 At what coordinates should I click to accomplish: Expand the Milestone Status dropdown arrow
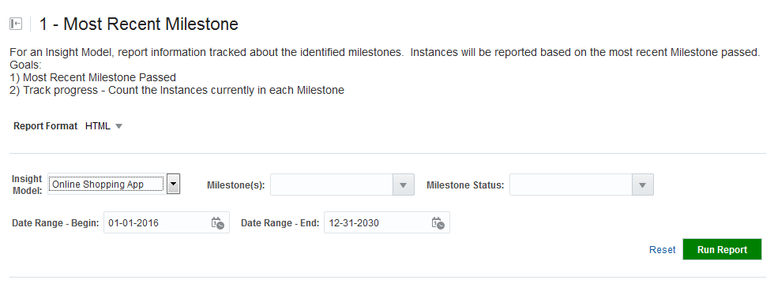click(x=643, y=185)
